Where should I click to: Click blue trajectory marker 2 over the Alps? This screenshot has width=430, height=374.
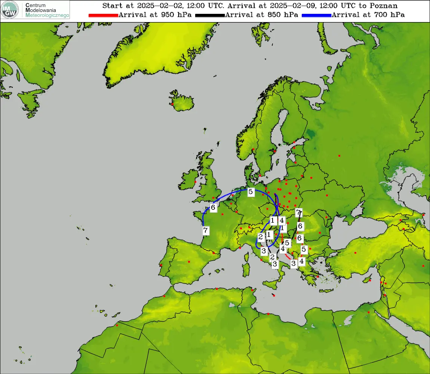261,237
